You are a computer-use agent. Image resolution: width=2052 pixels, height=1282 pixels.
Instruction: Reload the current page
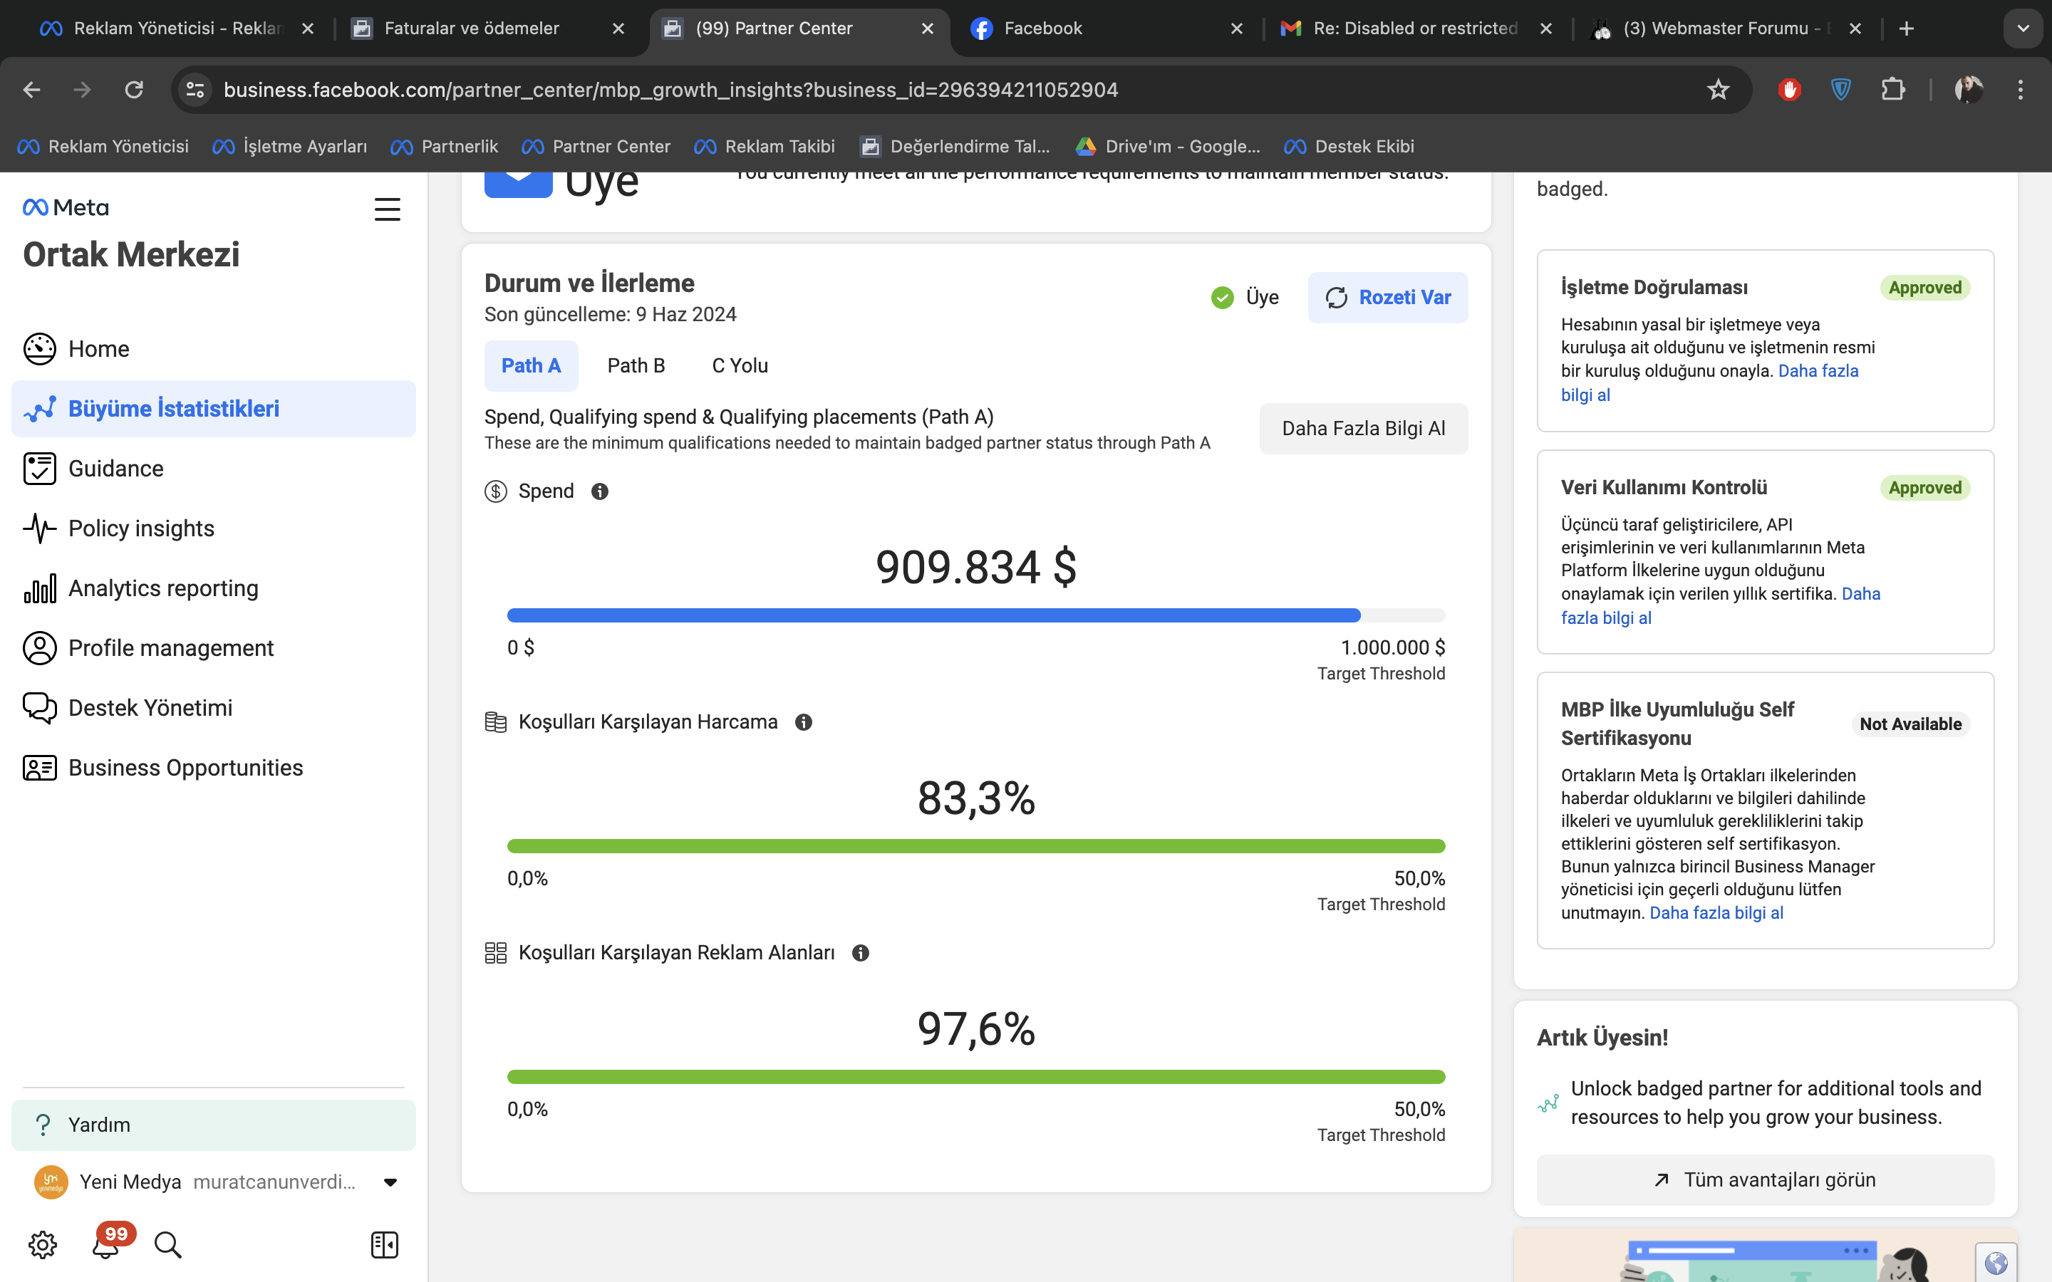point(134,89)
